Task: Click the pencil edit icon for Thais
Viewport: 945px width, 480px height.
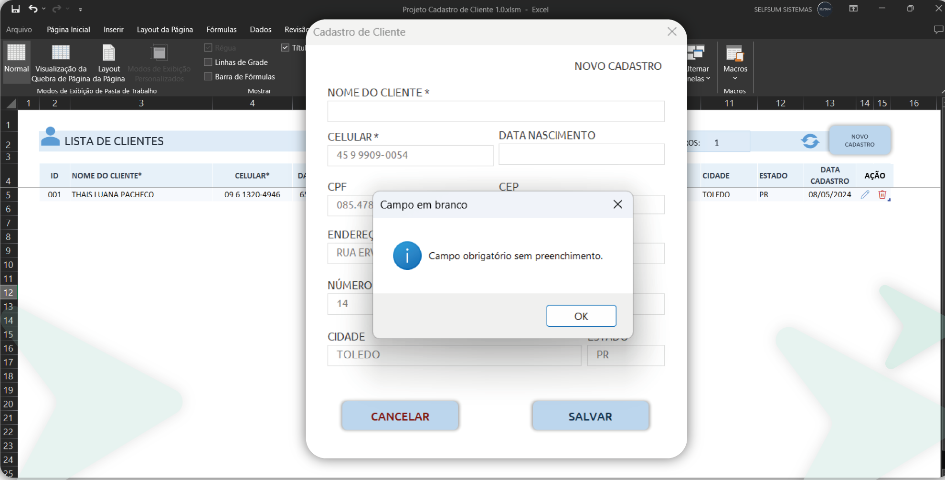Action: click(865, 194)
